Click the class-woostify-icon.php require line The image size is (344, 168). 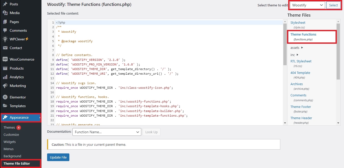point(114,88)
